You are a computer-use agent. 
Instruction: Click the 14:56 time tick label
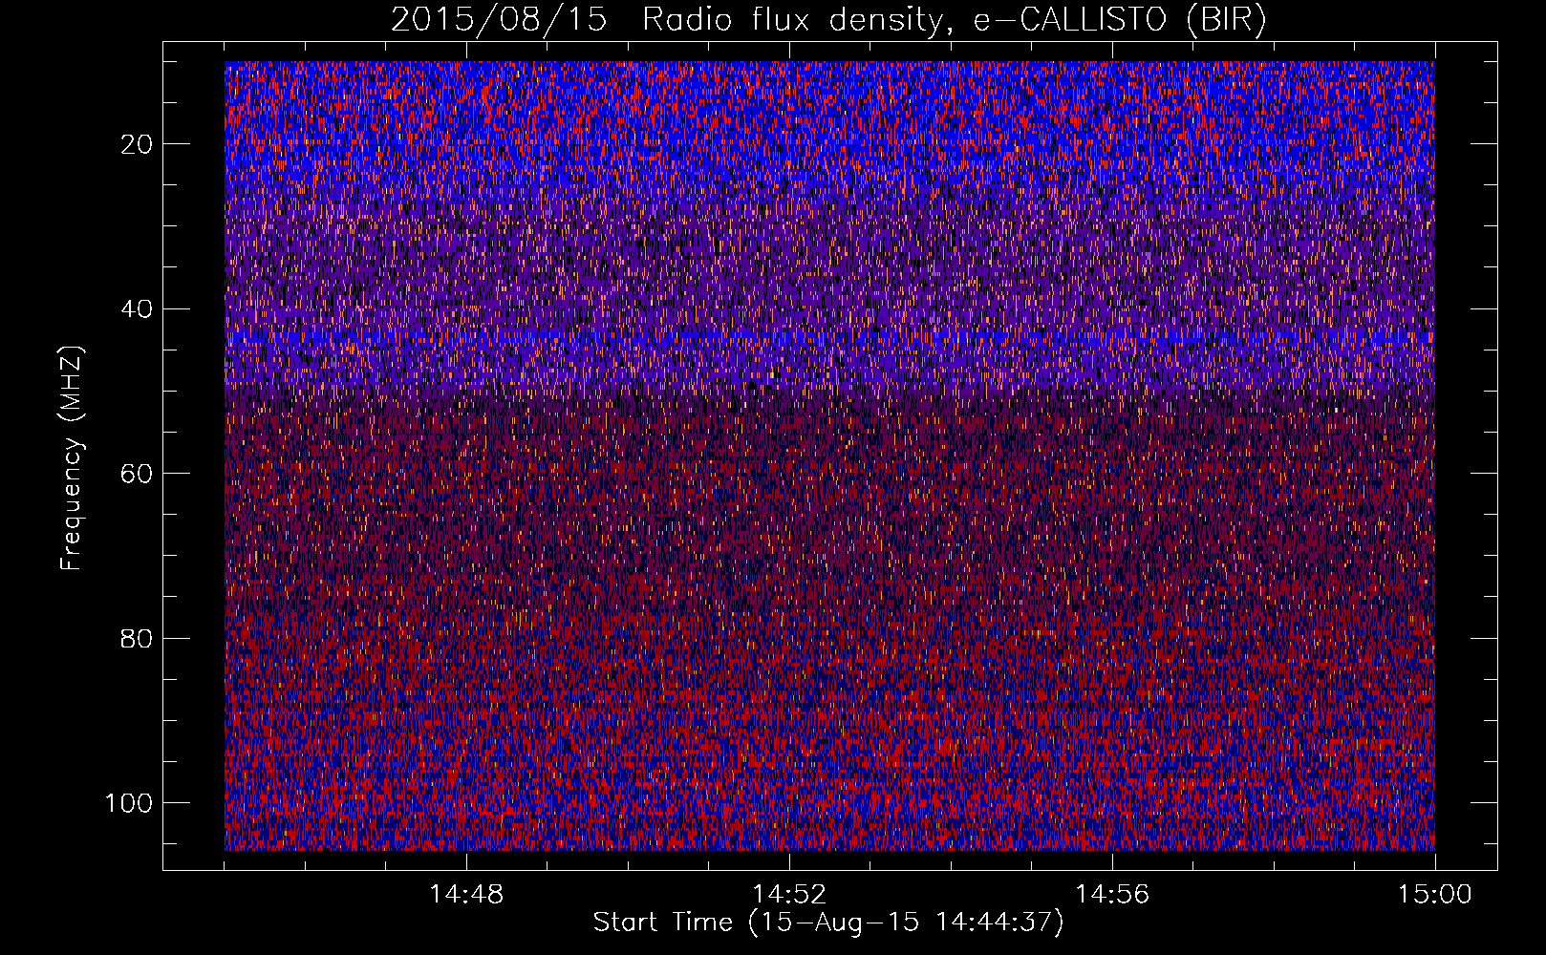(x=1112, y=895)
